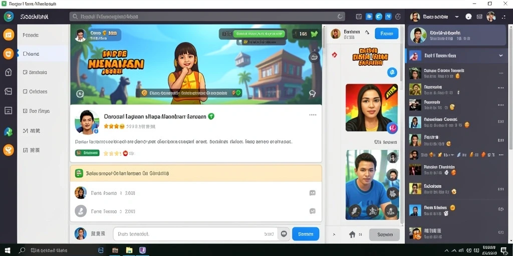Expand the dropdown caret beside profile name
513x256 pixels.
point(457,16)
